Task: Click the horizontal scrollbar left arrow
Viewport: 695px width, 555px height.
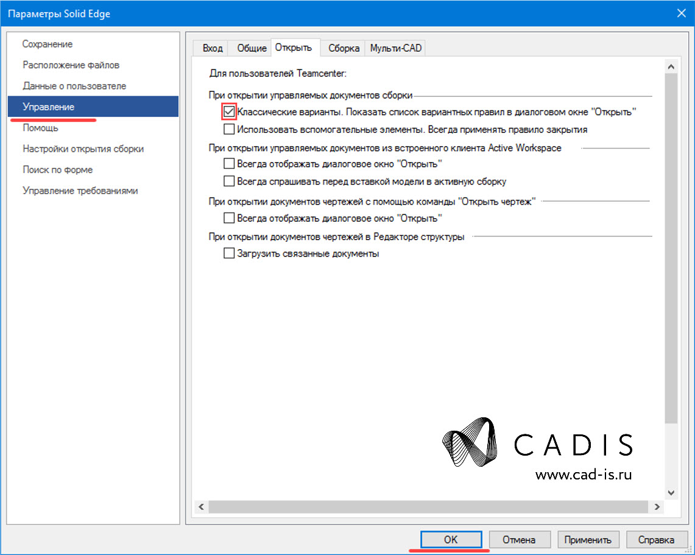Action: [201, 506]
